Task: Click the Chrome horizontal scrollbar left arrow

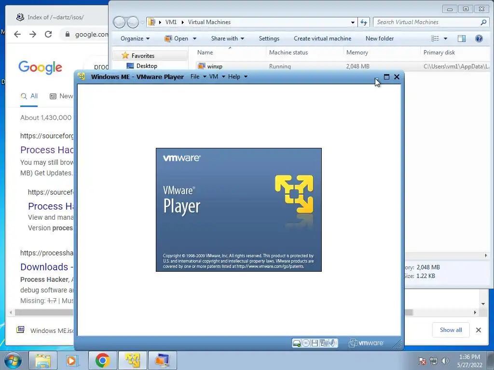Action: click(11, 312)
